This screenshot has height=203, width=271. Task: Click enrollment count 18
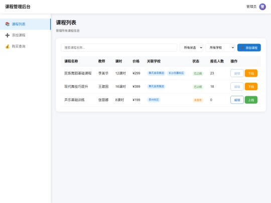pos(212,87)
